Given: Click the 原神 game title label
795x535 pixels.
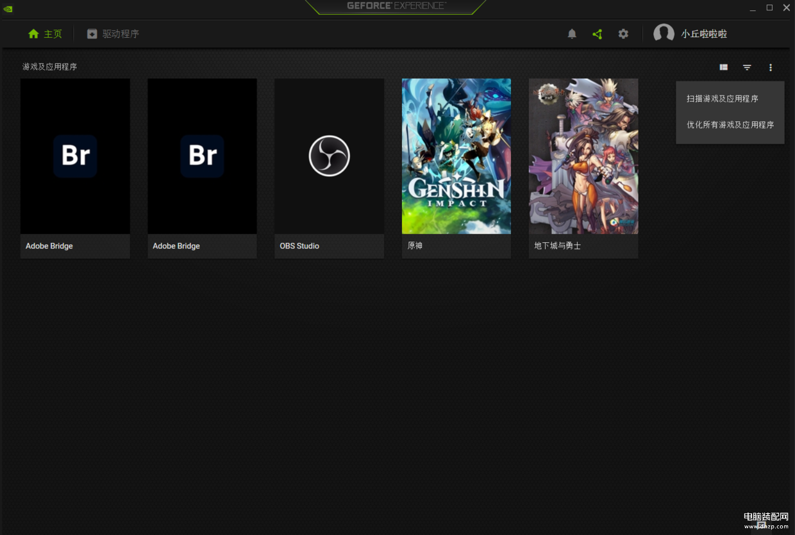Looking at the screenshot, I should [415, 246].
